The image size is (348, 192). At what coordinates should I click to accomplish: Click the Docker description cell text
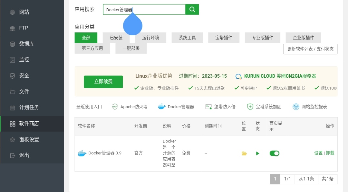pyautogui.click(x=169, y=153)
